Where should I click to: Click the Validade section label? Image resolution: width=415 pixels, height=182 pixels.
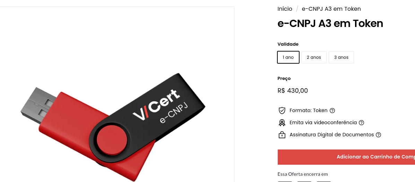point(288,44)
